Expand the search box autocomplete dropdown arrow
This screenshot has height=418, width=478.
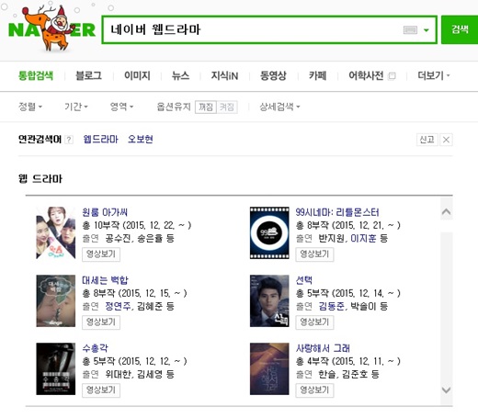tap(427, 30)
